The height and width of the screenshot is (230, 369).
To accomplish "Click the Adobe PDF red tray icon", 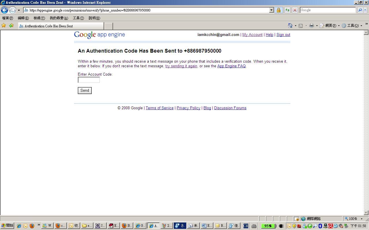I will pos(299,226).
